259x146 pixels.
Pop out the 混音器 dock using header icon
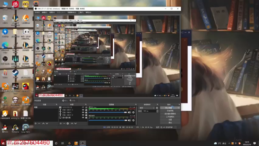(136, 104)
